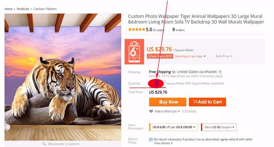
Task: Go to Home in the breadcrumb
Action: pos(8,9)
